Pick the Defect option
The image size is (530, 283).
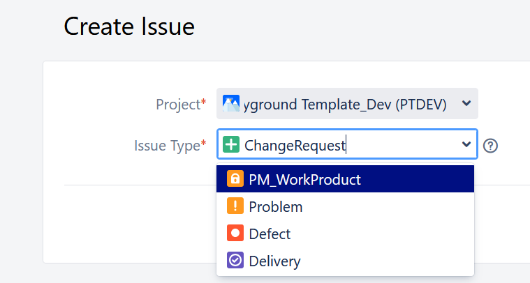coord(270,234)
